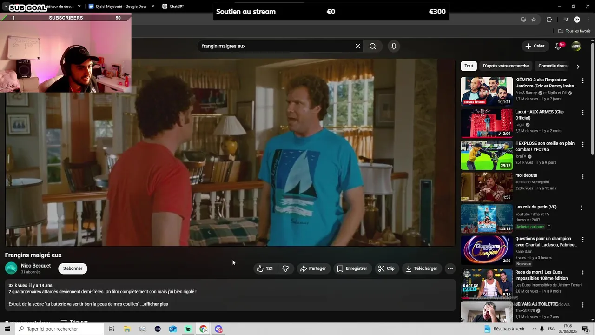Screen dimensions: 595x335
Task: Install the page as app icon
Action: (x=523, y=20)
